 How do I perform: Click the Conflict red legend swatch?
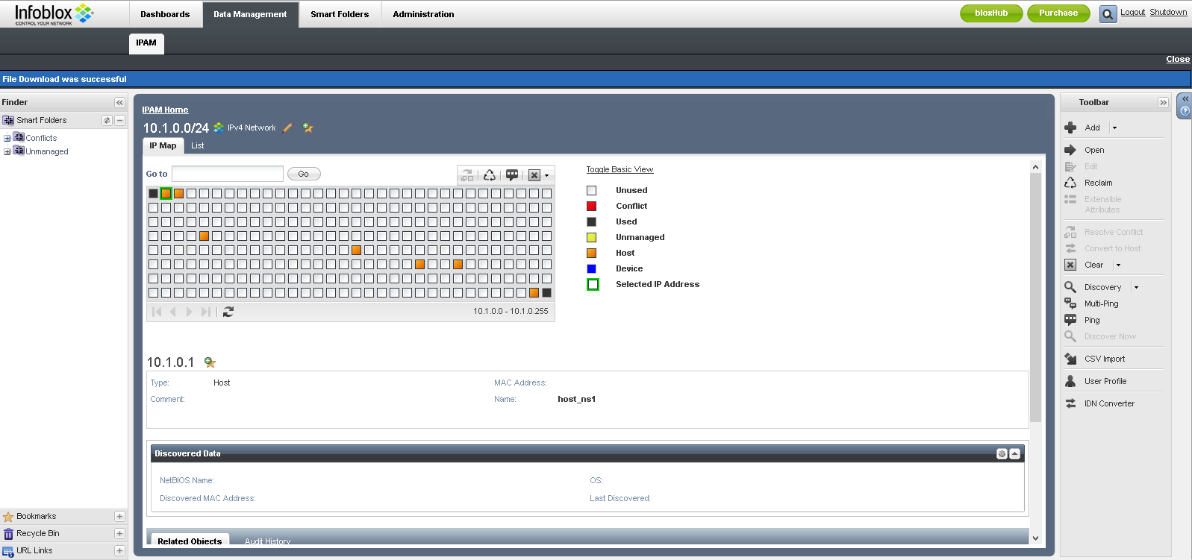(591, 206)
